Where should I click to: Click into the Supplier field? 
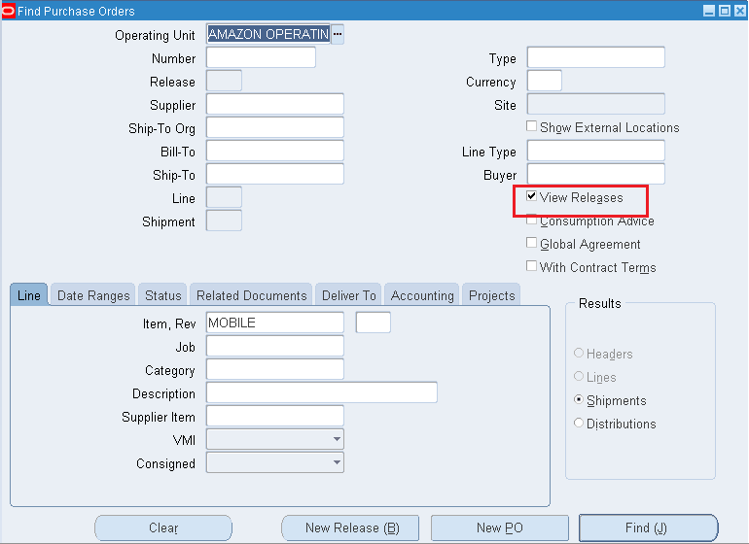275,104
